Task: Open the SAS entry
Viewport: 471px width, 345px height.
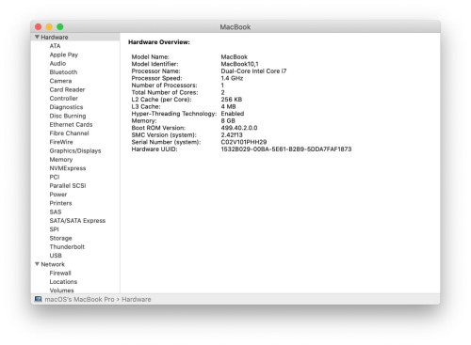Action: point(56,212)
